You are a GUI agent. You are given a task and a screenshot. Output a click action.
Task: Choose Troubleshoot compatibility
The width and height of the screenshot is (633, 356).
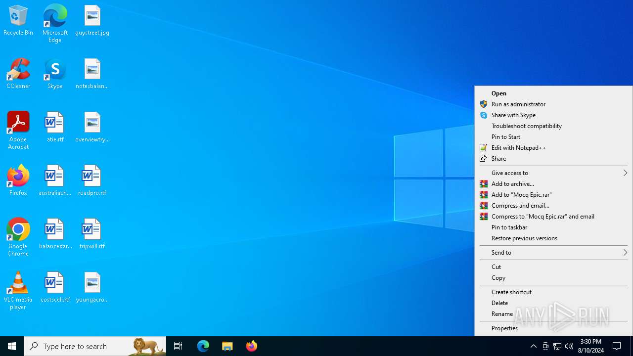(x=553, y=126)
